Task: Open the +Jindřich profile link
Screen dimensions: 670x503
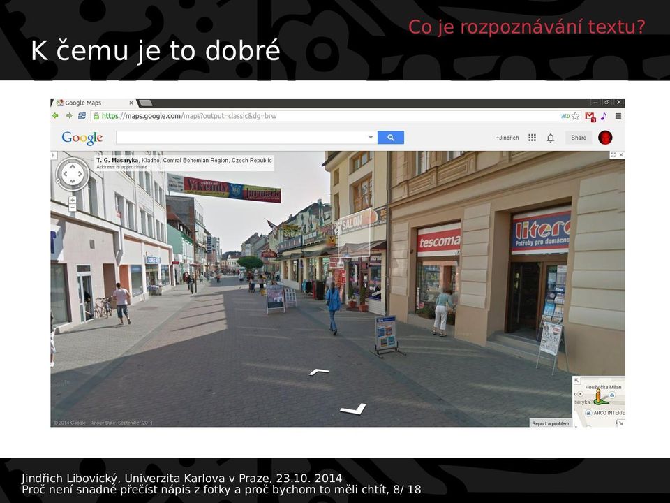Action: (x=507, y=138)
